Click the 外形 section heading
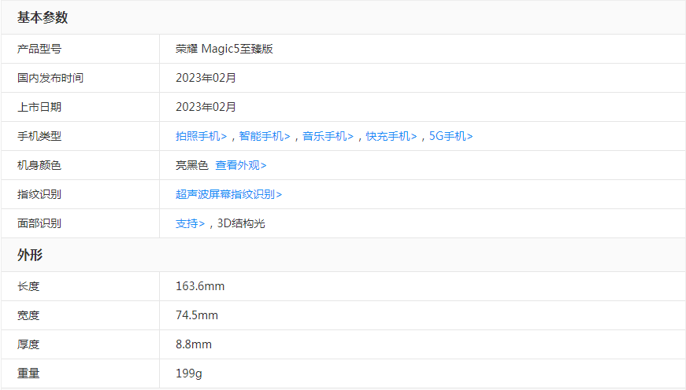This screenshot has width=686, height=390. (30, 255)
